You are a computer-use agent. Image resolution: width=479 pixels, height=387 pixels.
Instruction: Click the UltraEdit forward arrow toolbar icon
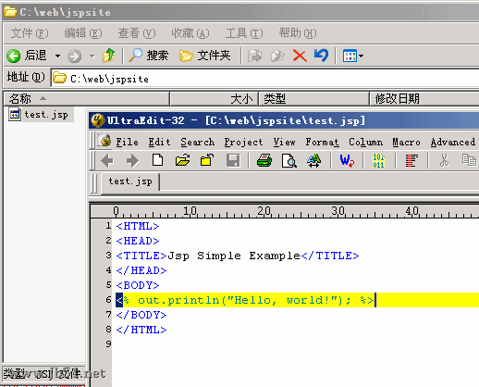pyautogui.click(x=132, y=161)
